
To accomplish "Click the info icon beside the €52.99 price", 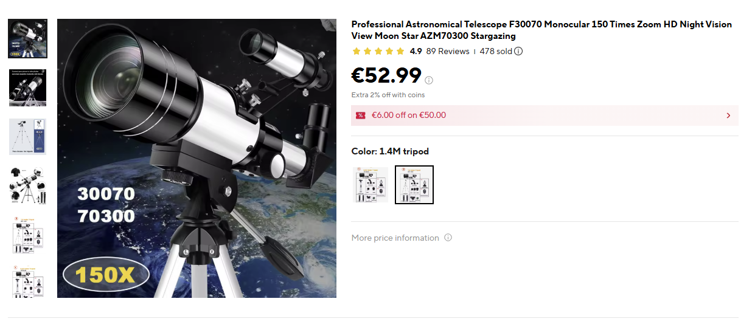I will (x=429, y=80).
